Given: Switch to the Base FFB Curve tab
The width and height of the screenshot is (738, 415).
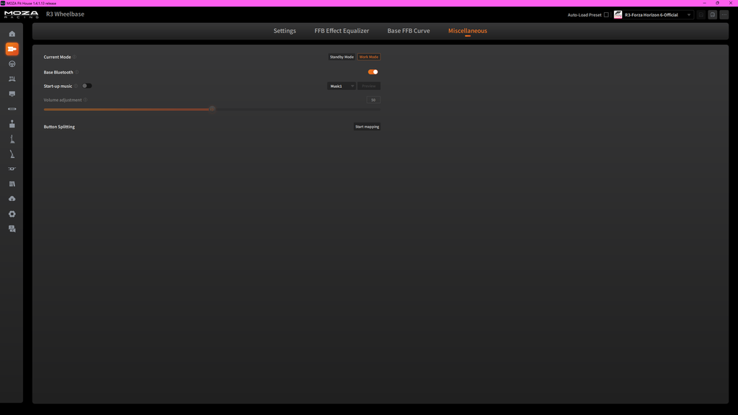Looking at the screenshot, I should (x=409, y=31).
